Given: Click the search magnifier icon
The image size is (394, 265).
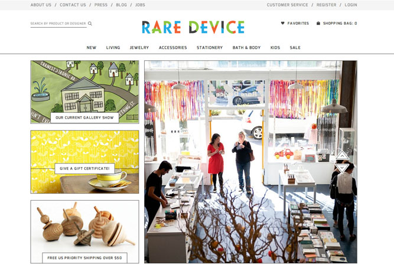Looking at the screenshot, I should pyautogui.click(x=90, y=24).
